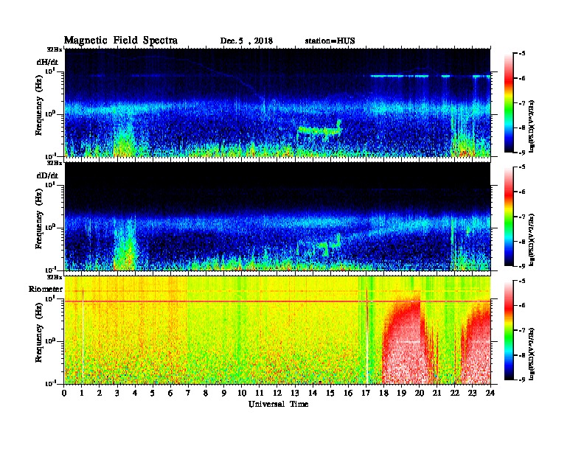
Task: Click the "Magnetic Field Spectra" title
Action: tap(121, 41)
